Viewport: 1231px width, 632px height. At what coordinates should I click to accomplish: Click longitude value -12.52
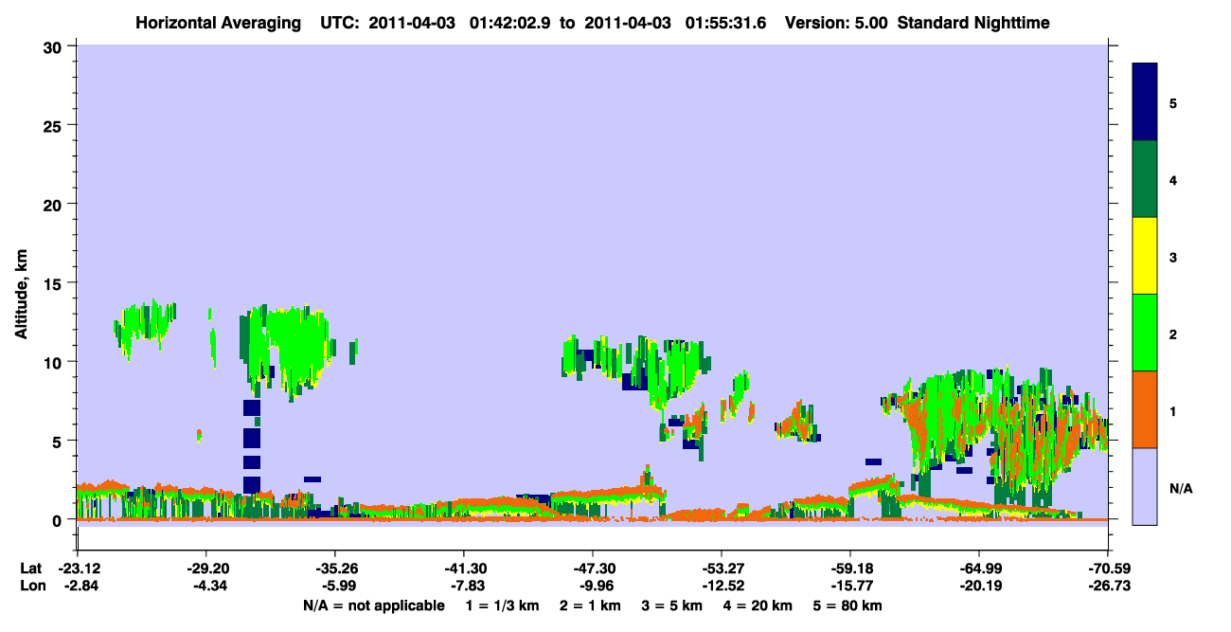coord(722,586)
